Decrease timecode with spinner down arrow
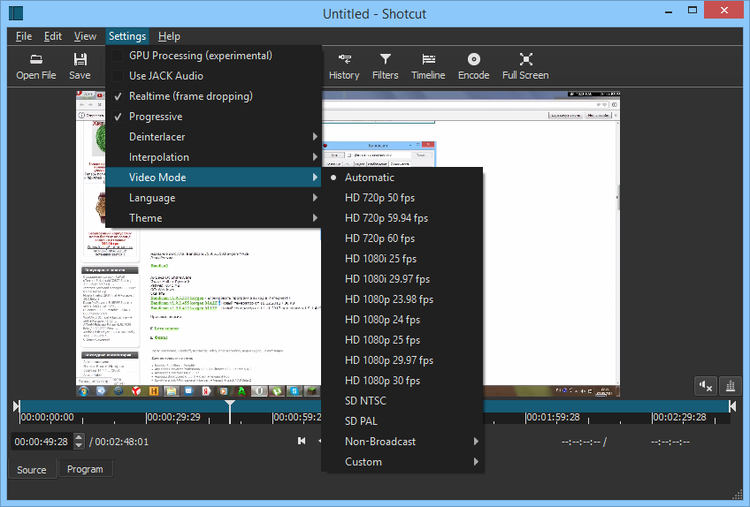 coord(79,446)
